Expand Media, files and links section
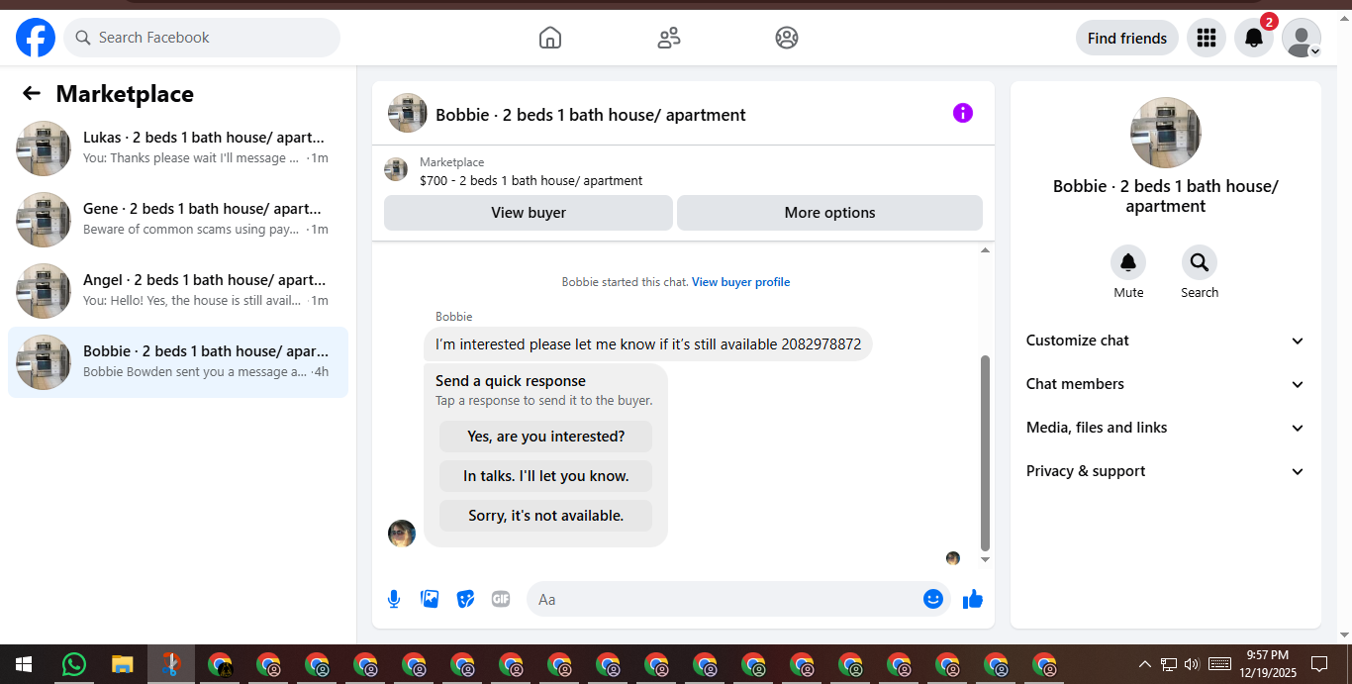This screenshot has width=1352, height=684. (x=1166, y=428)
